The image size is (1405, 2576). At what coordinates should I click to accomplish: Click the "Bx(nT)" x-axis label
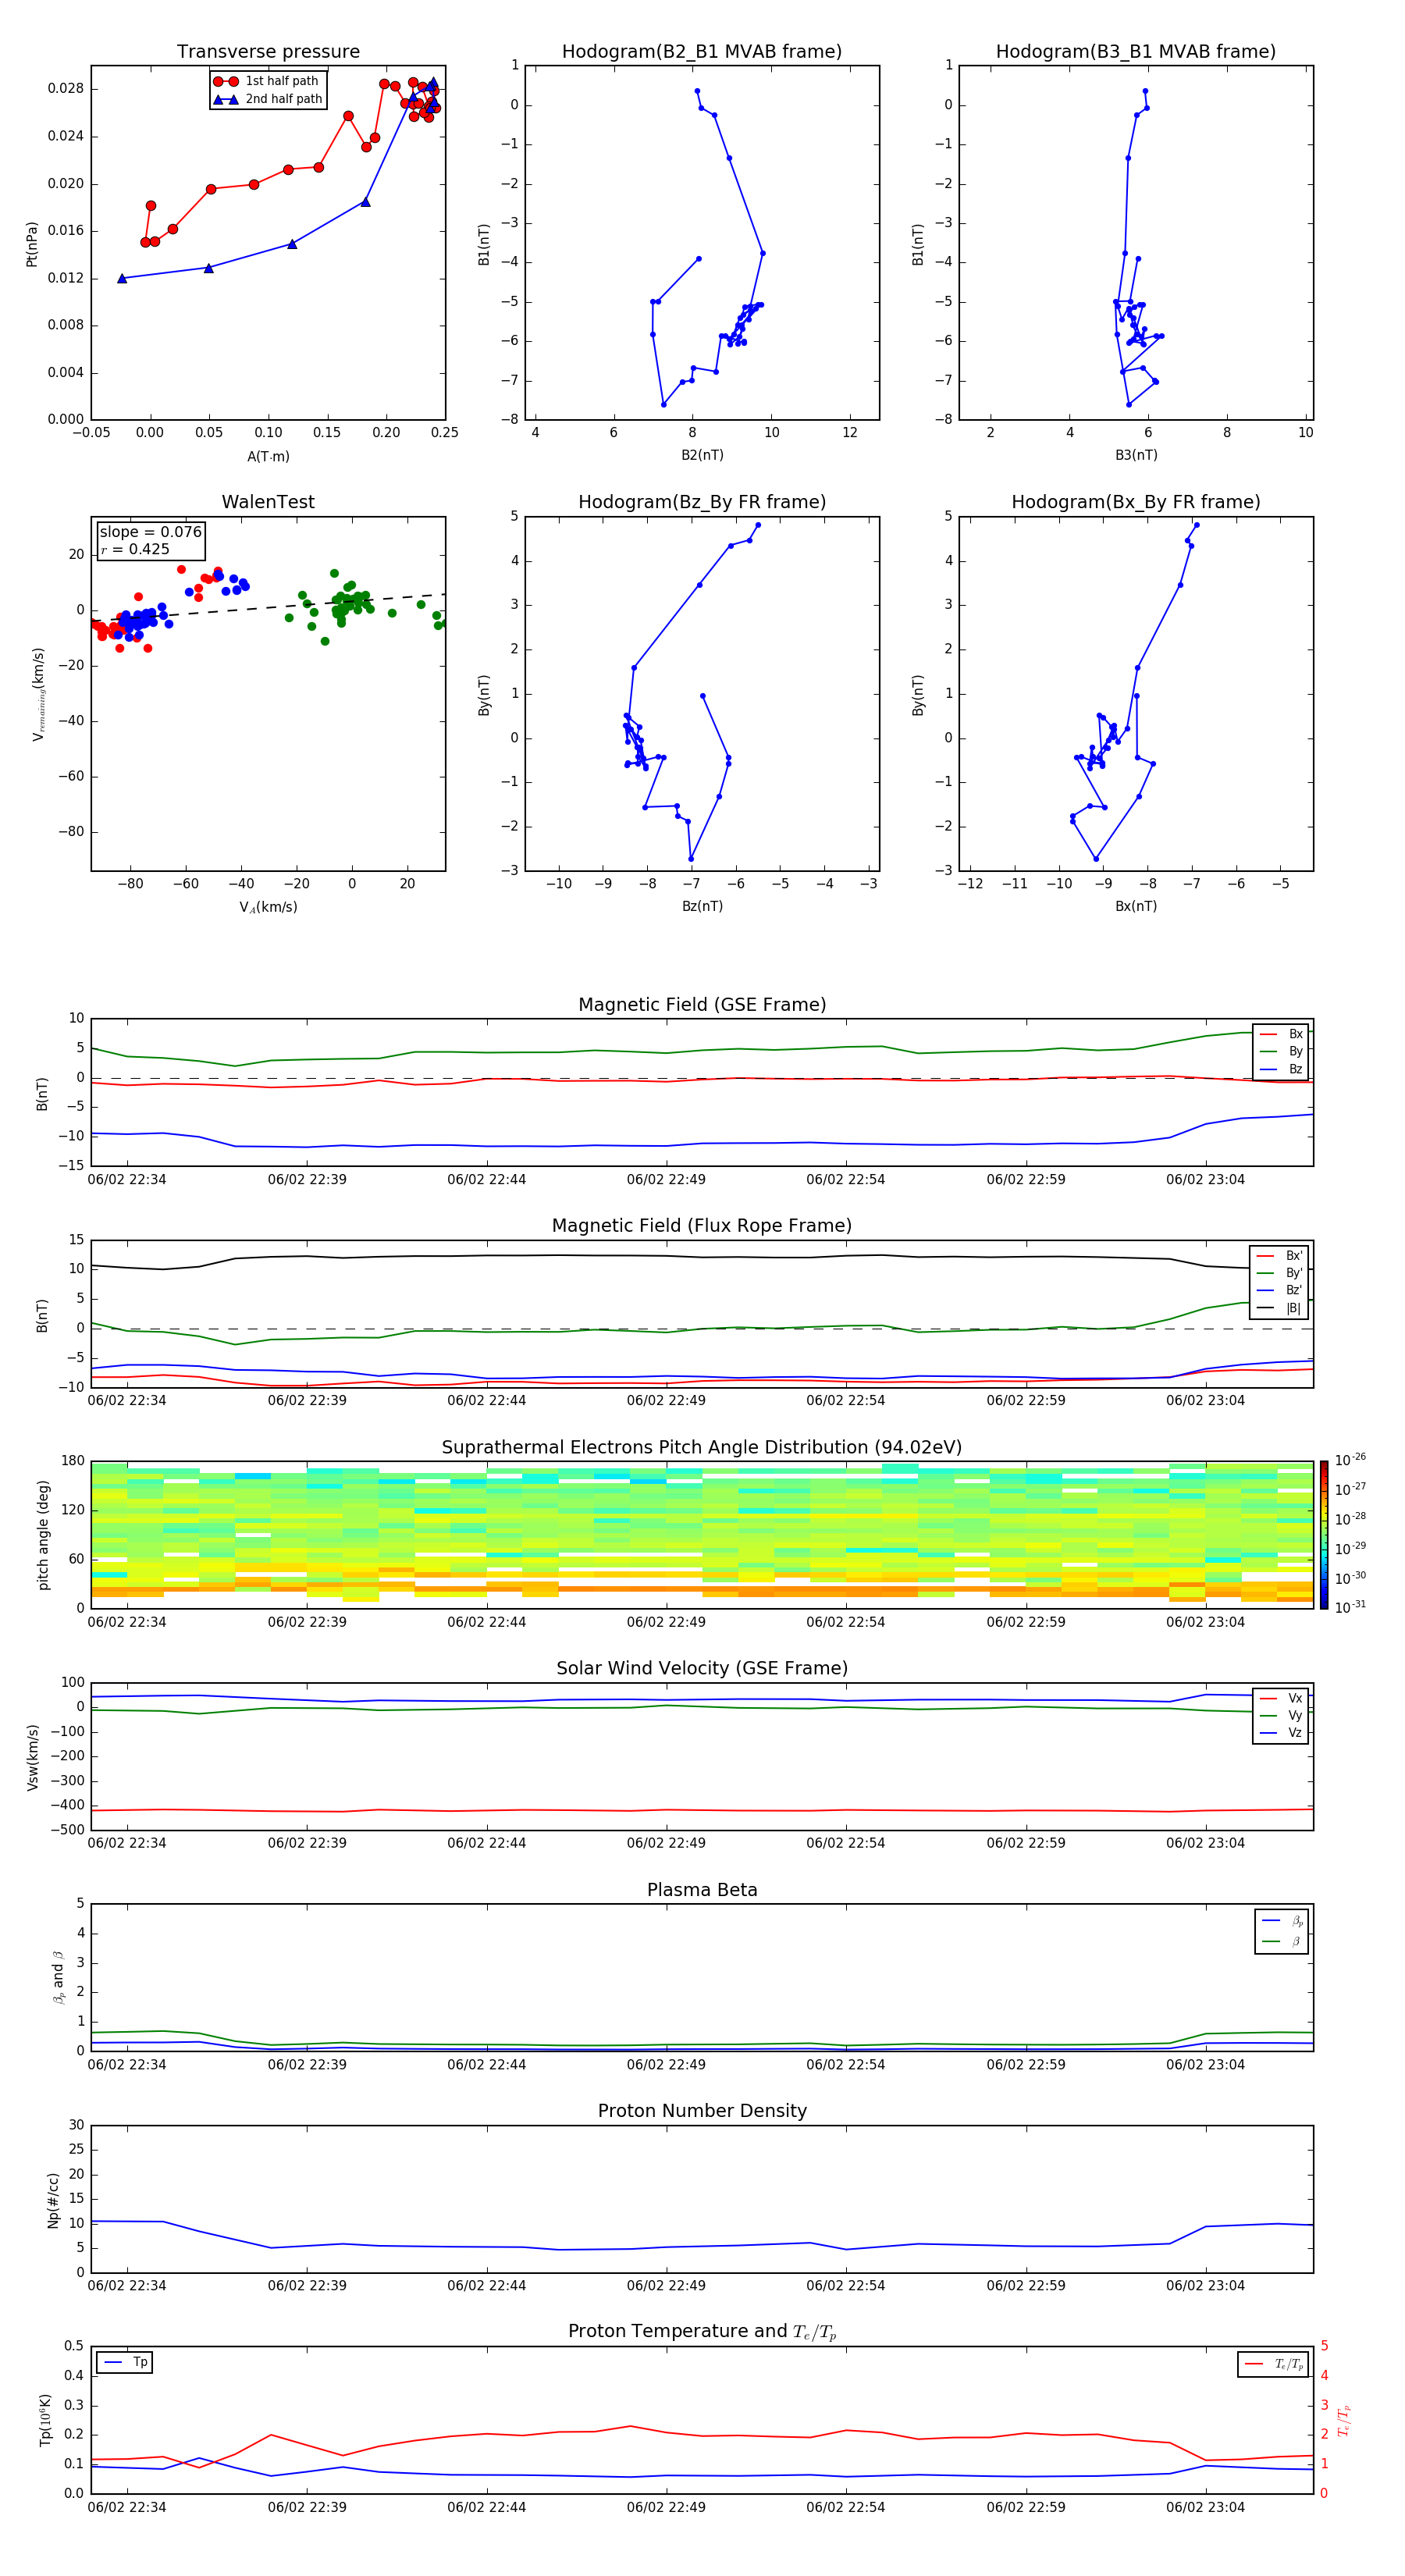[x=1136, y=906]
